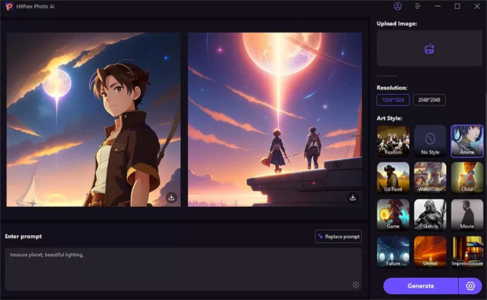Image resolution: width=487 pixels, height=300 pixels.
Task: Apply the Sketch art style
Action: (x=430, y=215)
